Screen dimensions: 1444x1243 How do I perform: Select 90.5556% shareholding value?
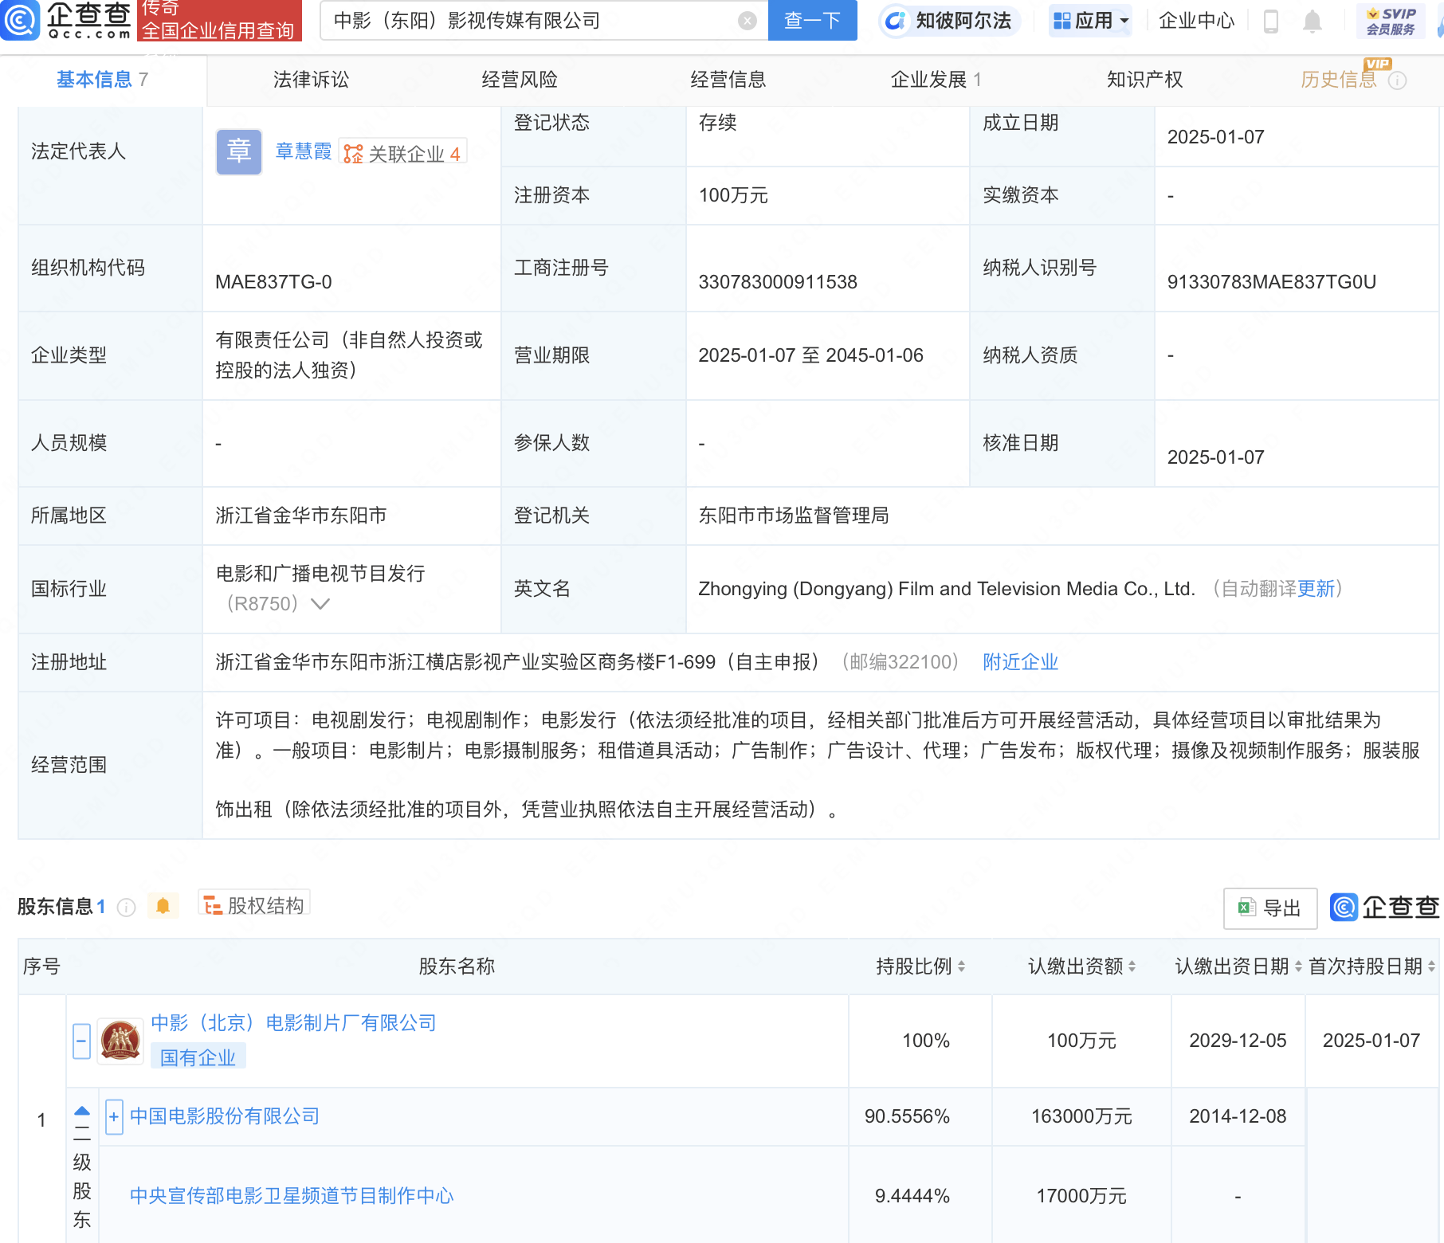[x=907, y=1117]
